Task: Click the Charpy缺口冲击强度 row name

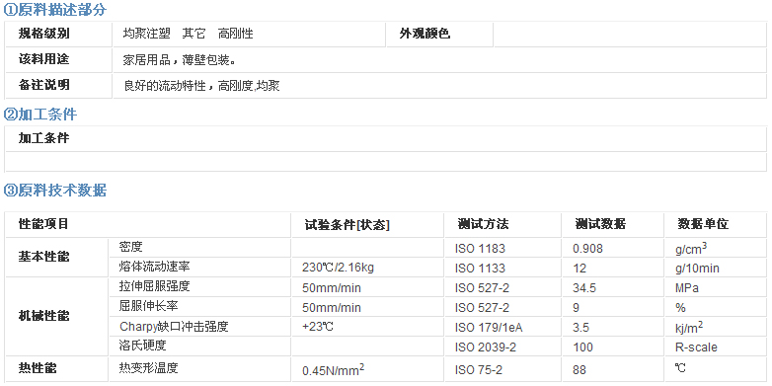Action: pos(175,327)
